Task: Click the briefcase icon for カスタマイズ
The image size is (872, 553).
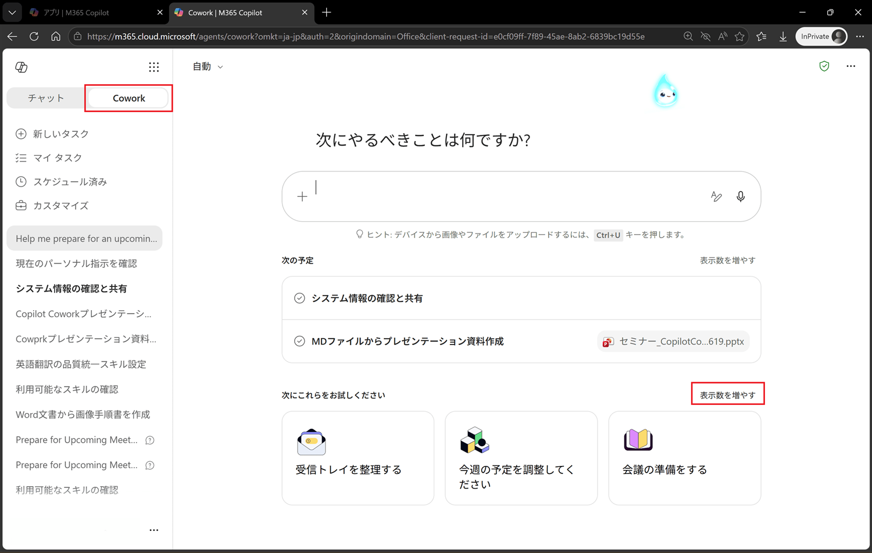Action: pos(21,205)
